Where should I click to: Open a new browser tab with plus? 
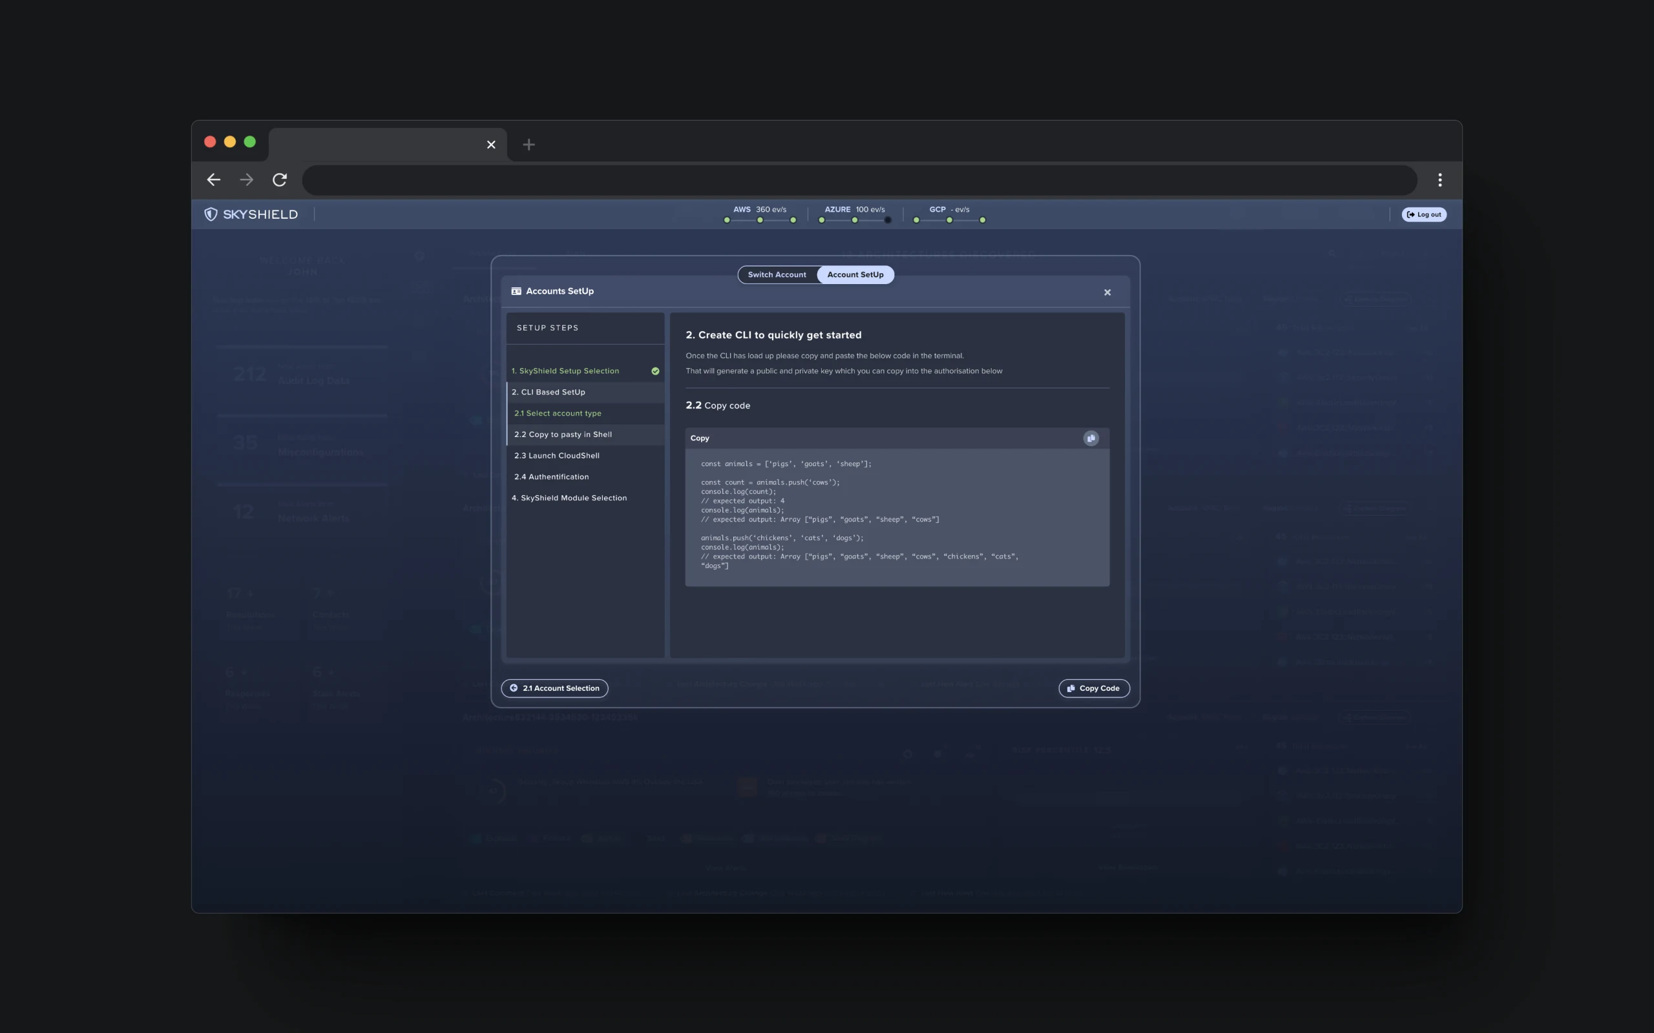529,144
